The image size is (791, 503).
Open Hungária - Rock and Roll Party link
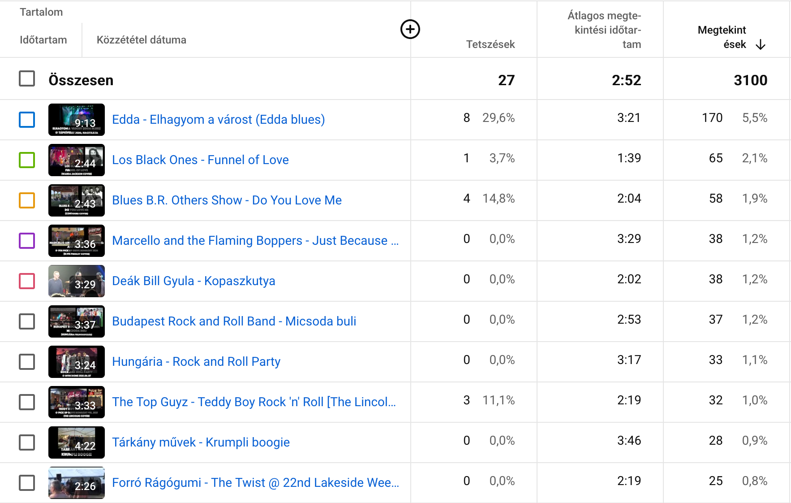[196, 361]
